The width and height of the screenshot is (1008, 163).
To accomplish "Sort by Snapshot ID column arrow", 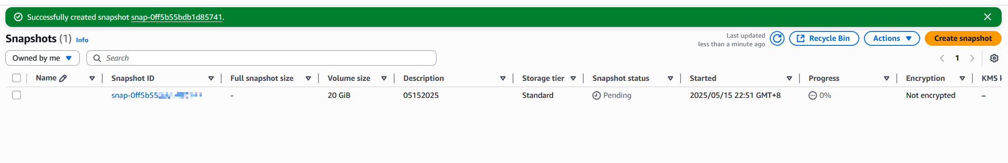I will 211,79.
